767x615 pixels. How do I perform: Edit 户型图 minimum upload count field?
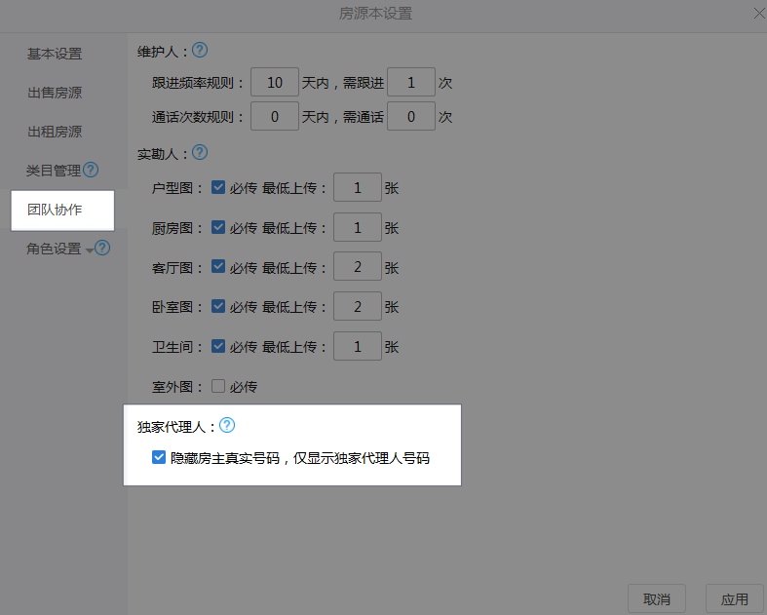click(x=358, y=187)
